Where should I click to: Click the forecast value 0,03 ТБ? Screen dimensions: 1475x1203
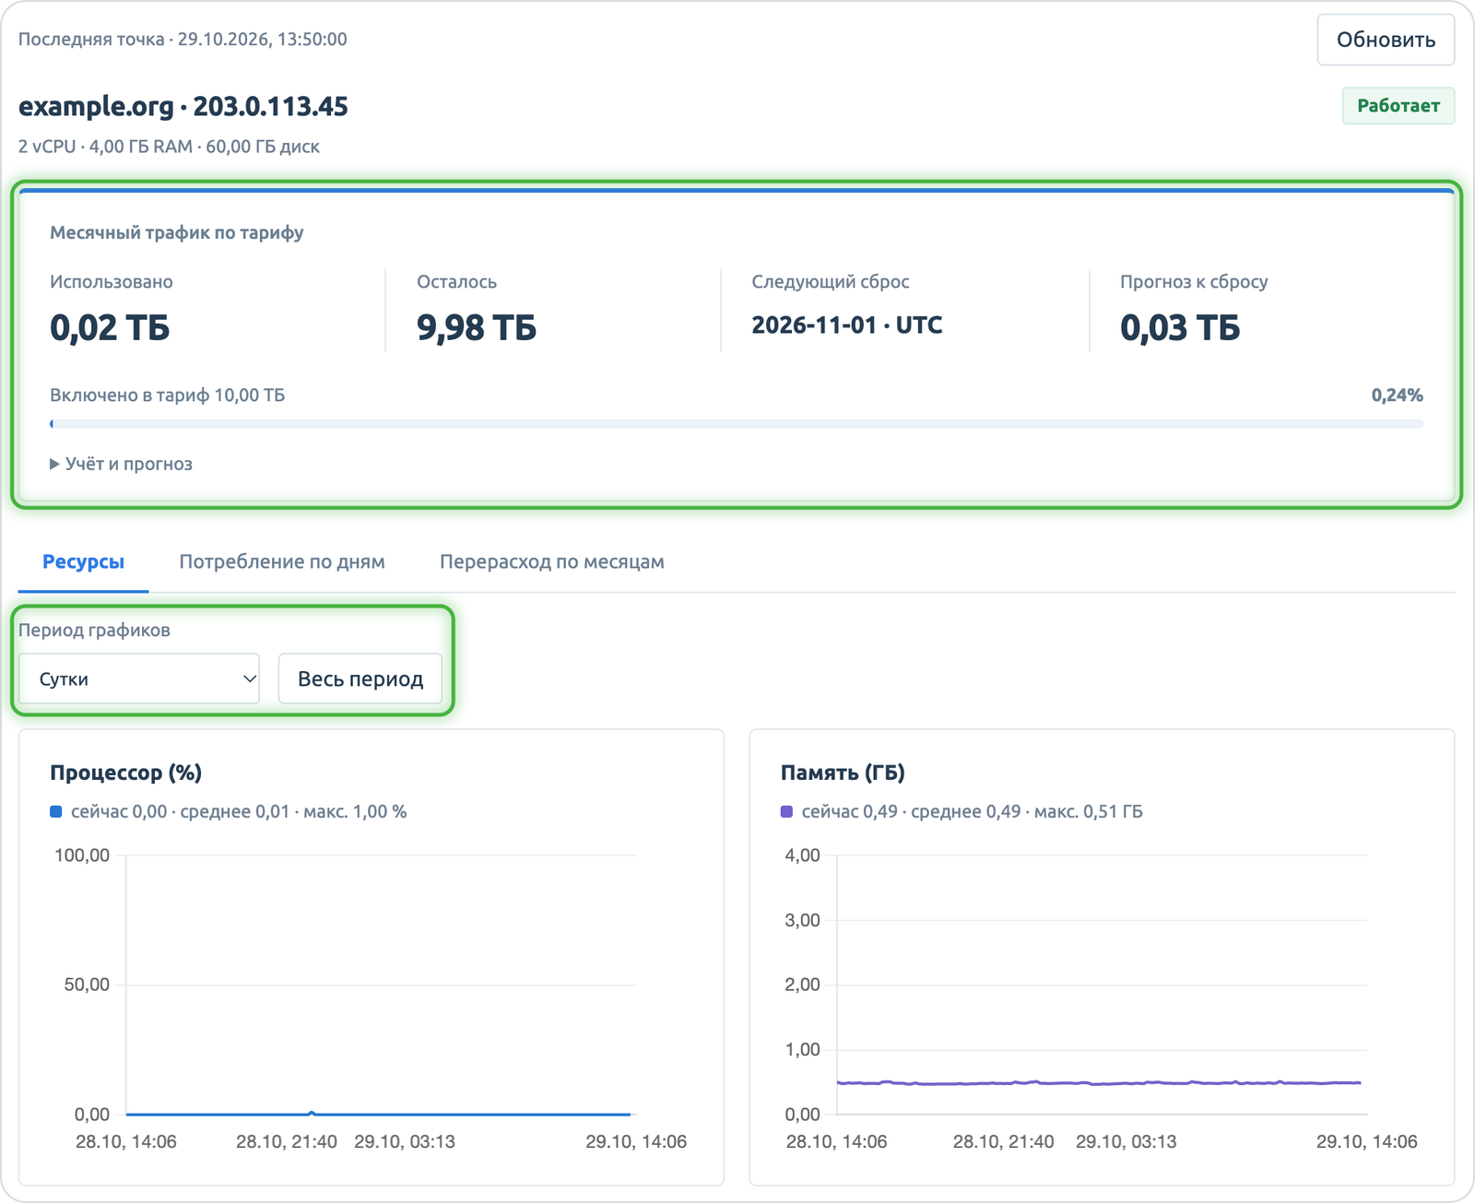click(x=1180, y=327)
